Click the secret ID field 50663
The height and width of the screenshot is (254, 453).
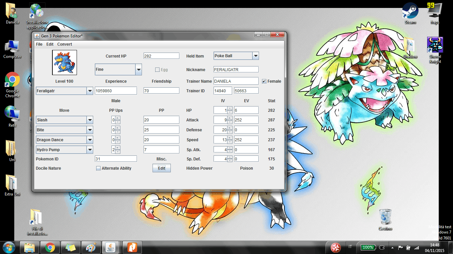point(246,91)
